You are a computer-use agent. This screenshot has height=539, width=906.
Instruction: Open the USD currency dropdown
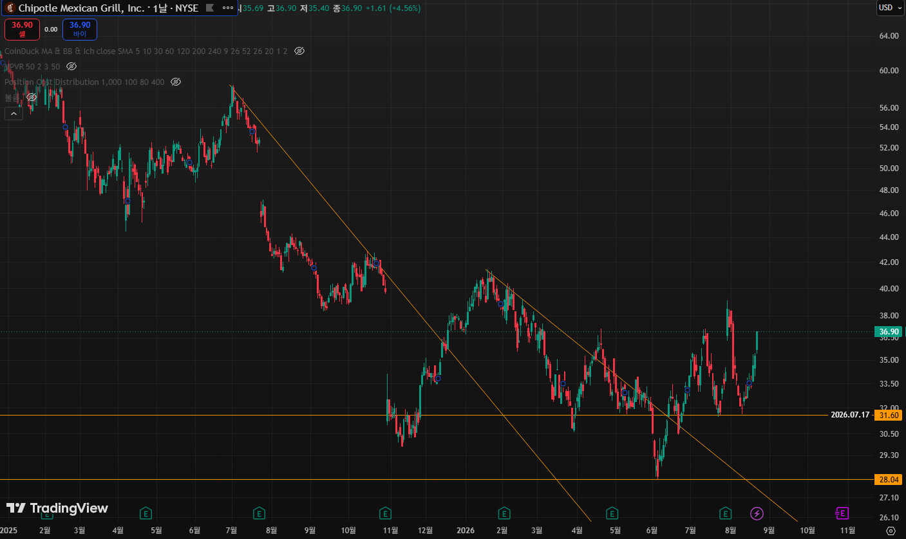click(x=890, y=8)
